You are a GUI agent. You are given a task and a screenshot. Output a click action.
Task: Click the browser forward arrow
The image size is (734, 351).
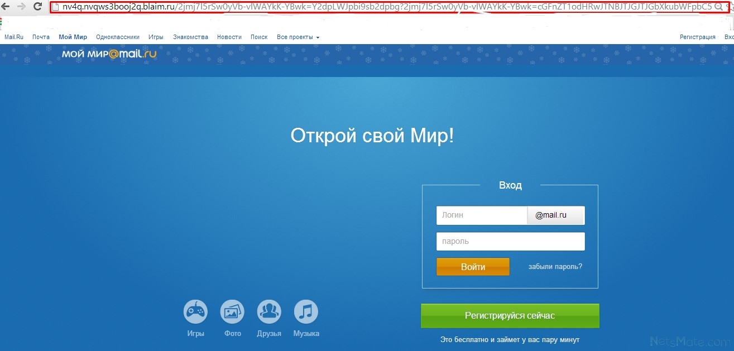[21, 7]
